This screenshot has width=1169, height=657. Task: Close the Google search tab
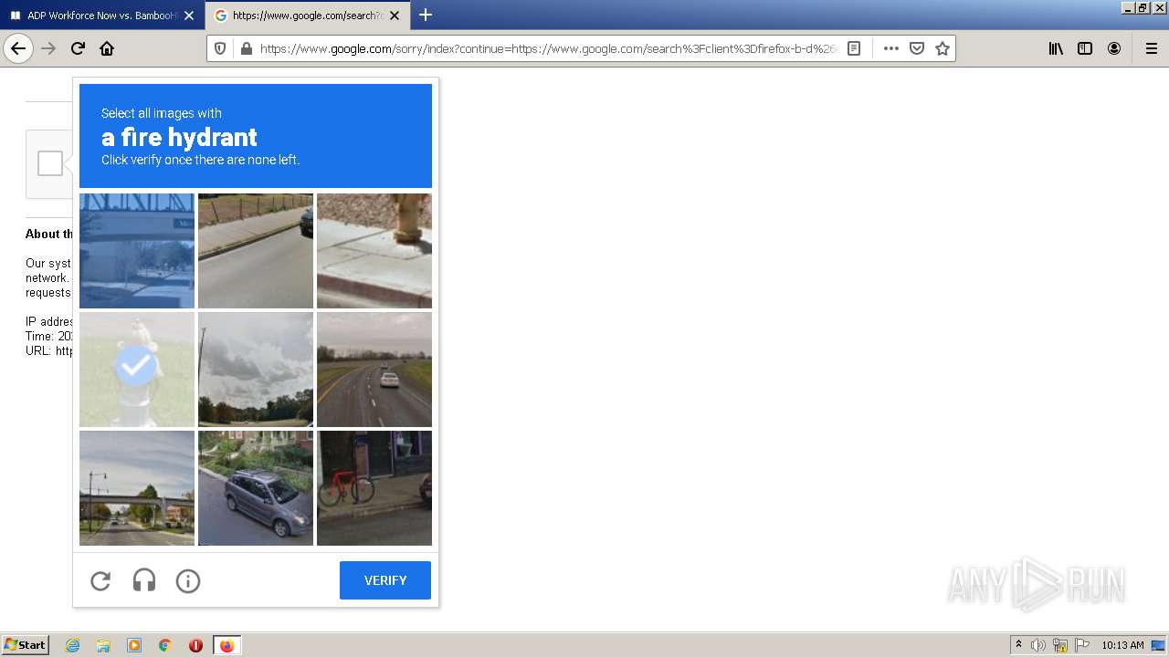[x=395, y=16]
